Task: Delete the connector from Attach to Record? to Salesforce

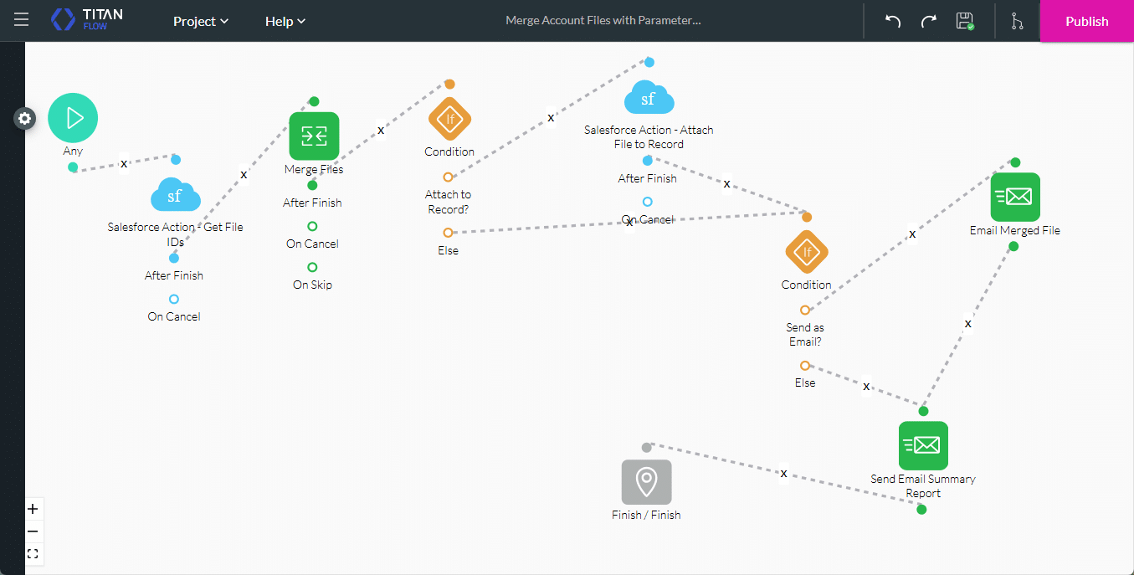Action: [x=551, y=118]
